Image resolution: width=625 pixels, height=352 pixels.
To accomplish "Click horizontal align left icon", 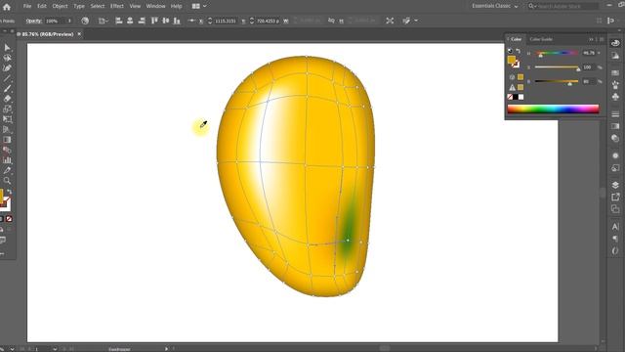I will pyautogui.click(x=119, y=21).
